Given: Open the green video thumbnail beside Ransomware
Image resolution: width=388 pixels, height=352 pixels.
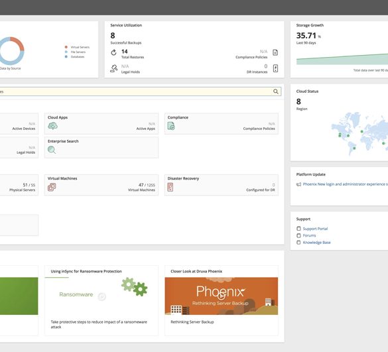Looking at the screenshot, I should (19, 296).
